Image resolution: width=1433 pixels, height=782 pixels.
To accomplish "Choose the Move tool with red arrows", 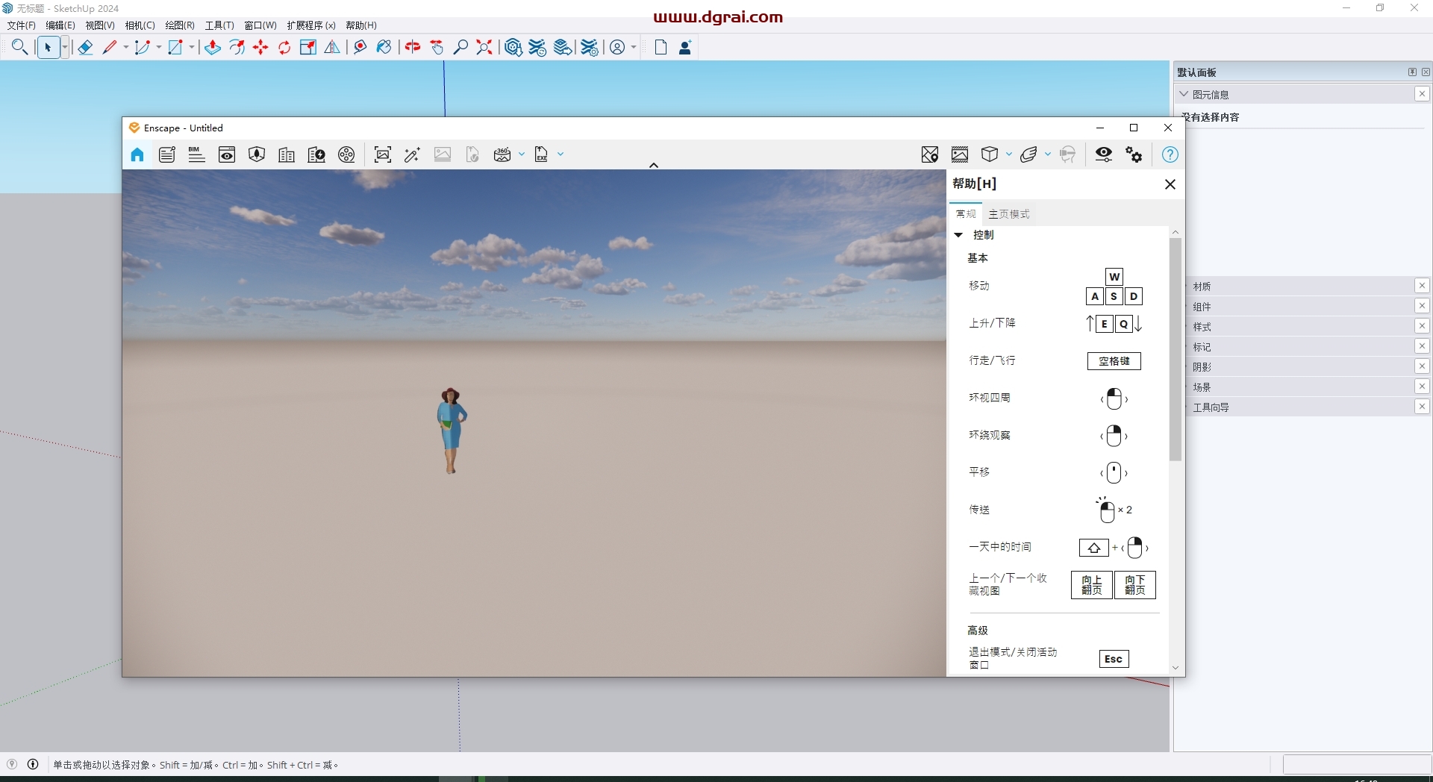I will 260,48.
